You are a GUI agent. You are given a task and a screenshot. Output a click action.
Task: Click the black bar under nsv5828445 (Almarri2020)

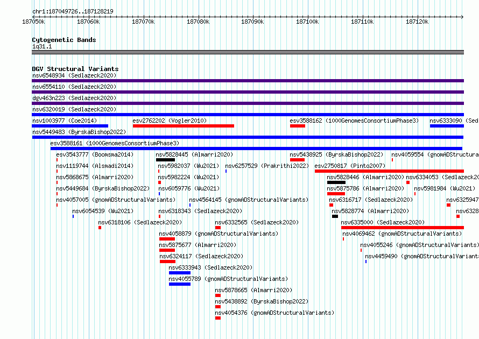165,160
